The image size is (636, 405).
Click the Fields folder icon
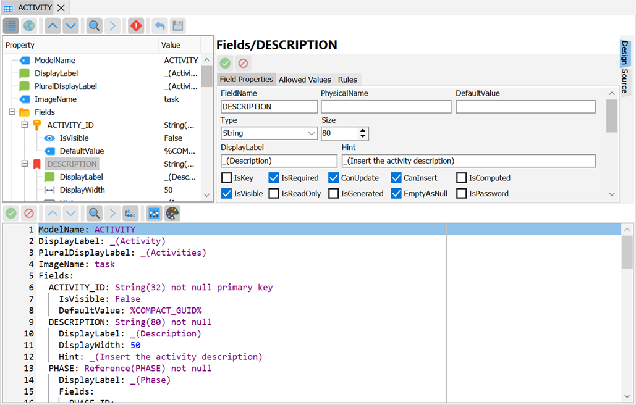pos(25,112)
